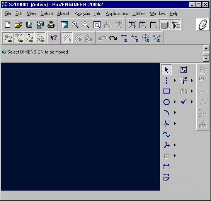Open Pro/ENGINEER info logo button
Image resolution: width=211 pixels, height=201 pixels.
point(203,25)
